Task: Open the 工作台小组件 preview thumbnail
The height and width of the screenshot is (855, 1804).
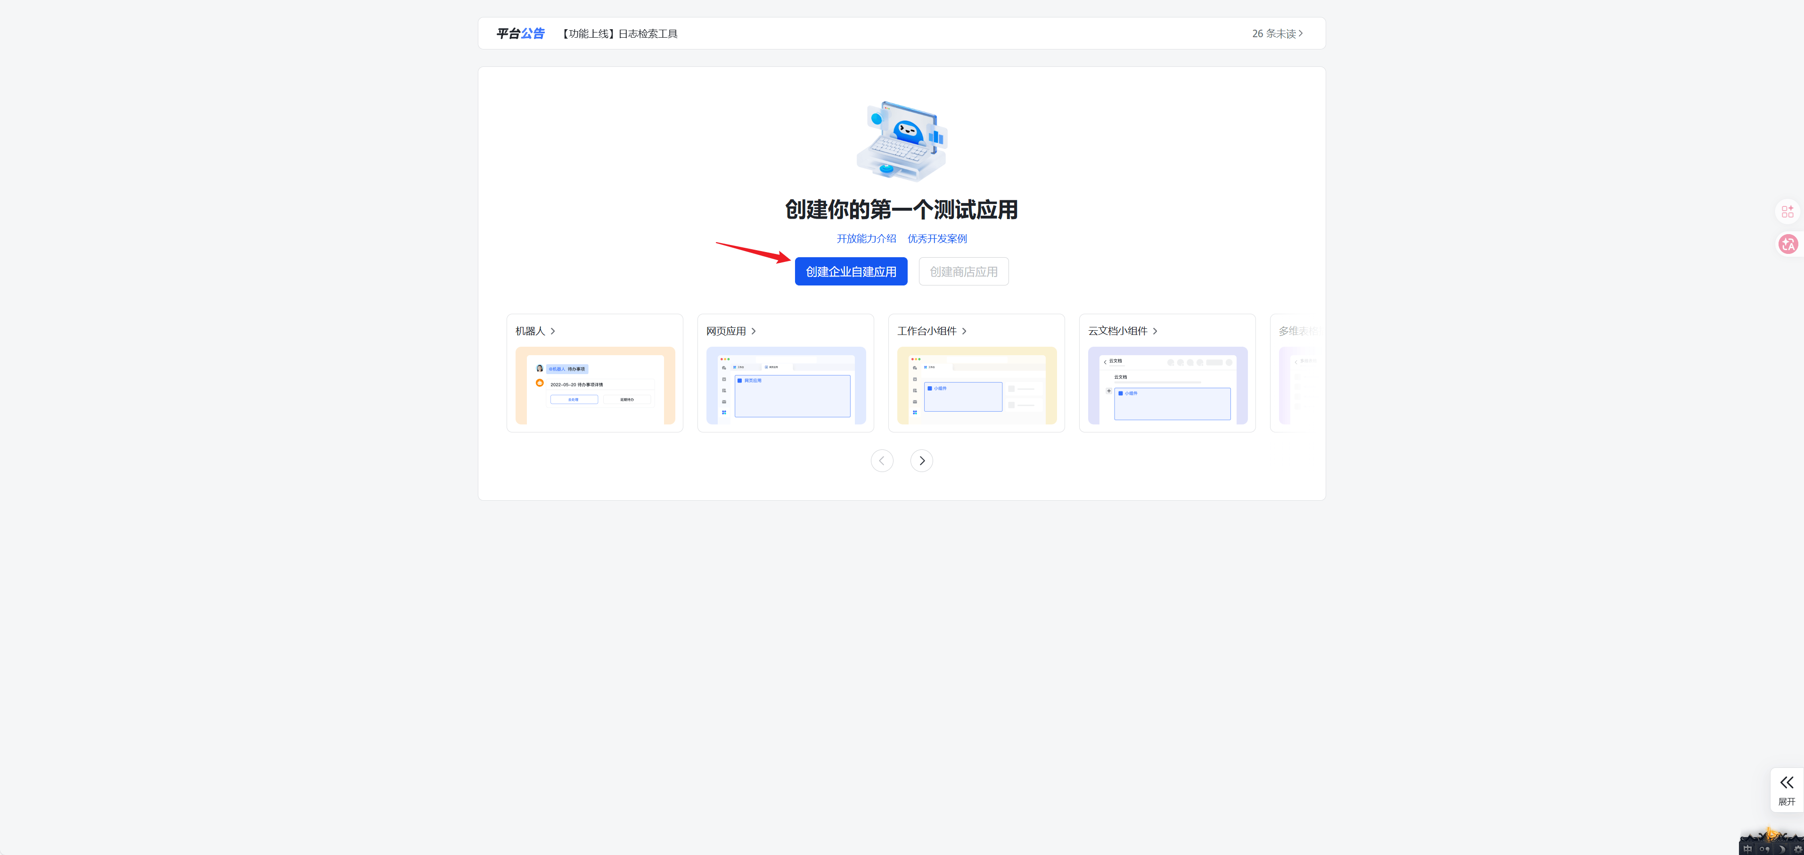Action: click(977, 385)
